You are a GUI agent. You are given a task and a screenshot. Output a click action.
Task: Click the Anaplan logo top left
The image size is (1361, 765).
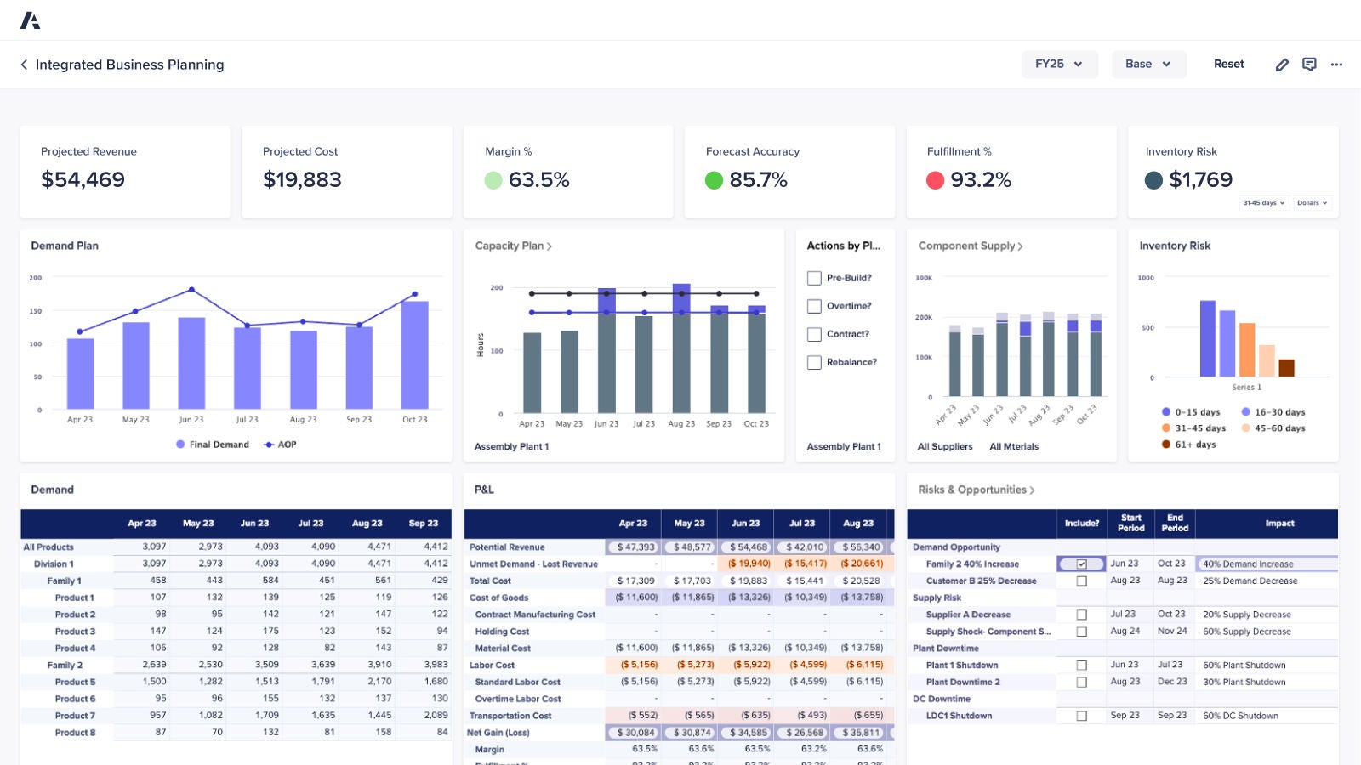coord(31,19)
